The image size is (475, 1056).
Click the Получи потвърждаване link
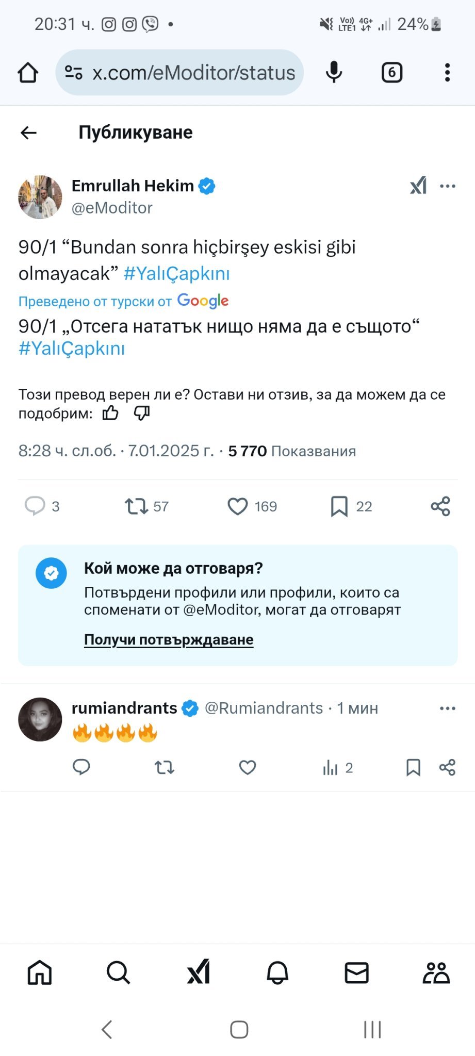[169, 639]
